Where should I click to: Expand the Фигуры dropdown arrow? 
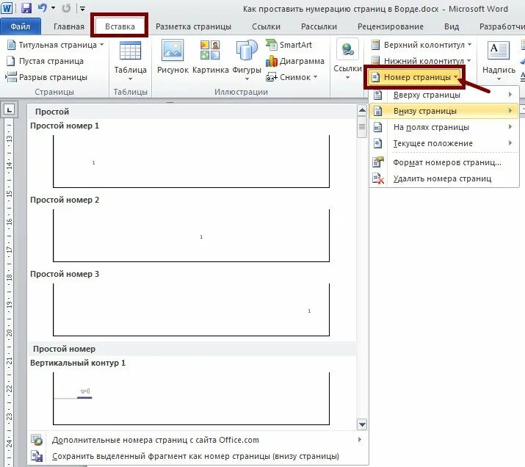[x=247, y=79]
